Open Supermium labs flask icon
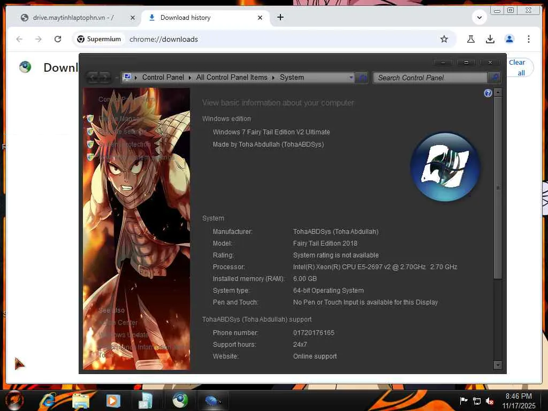 [x=471, y=39]
